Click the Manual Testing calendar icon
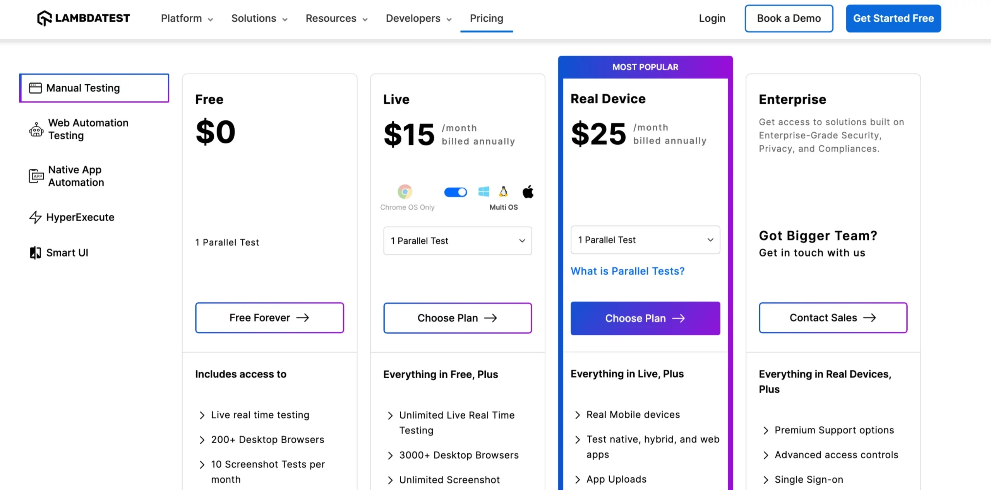Viewport: 991px width, 490px height. pyautogui.click(x=35, y=88)
